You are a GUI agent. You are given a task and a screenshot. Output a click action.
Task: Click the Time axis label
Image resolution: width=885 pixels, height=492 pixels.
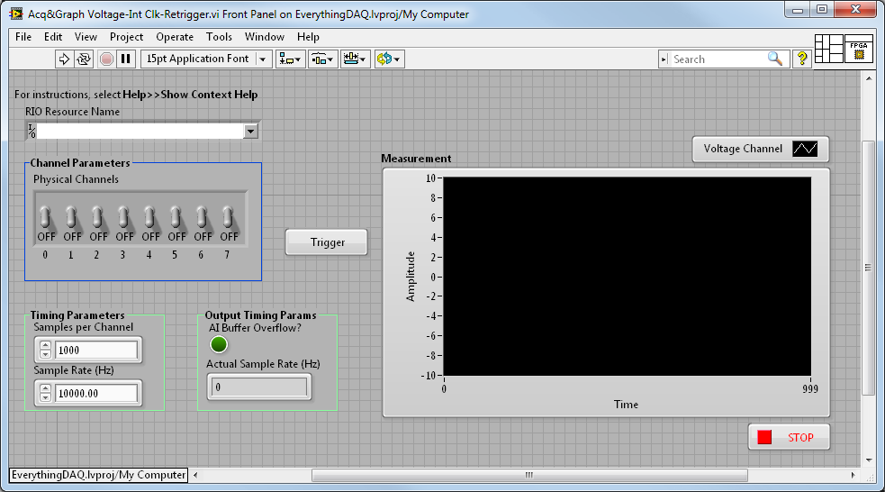coord(626,405)
